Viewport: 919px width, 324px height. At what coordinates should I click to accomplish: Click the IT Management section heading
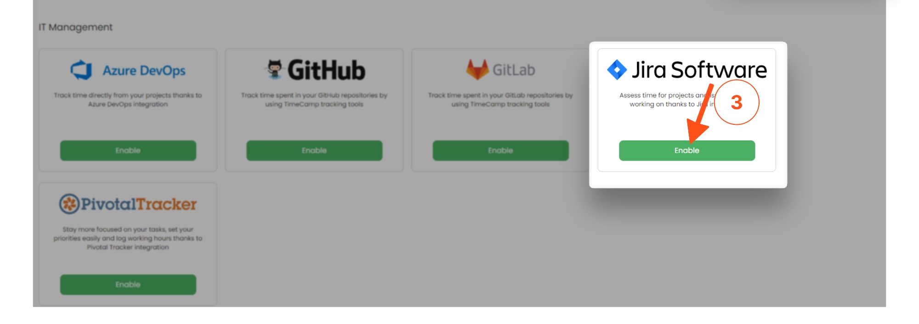tap(75, 28)
